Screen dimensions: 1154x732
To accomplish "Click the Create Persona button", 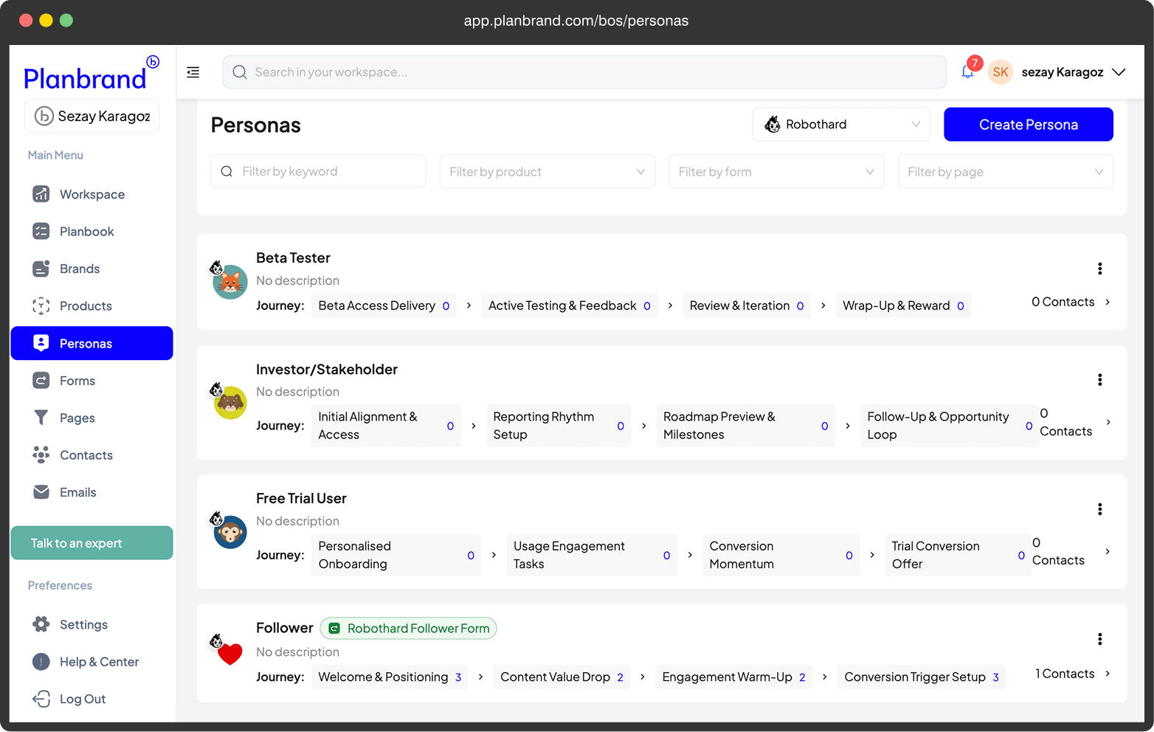I will click(x=1028, y=125).
